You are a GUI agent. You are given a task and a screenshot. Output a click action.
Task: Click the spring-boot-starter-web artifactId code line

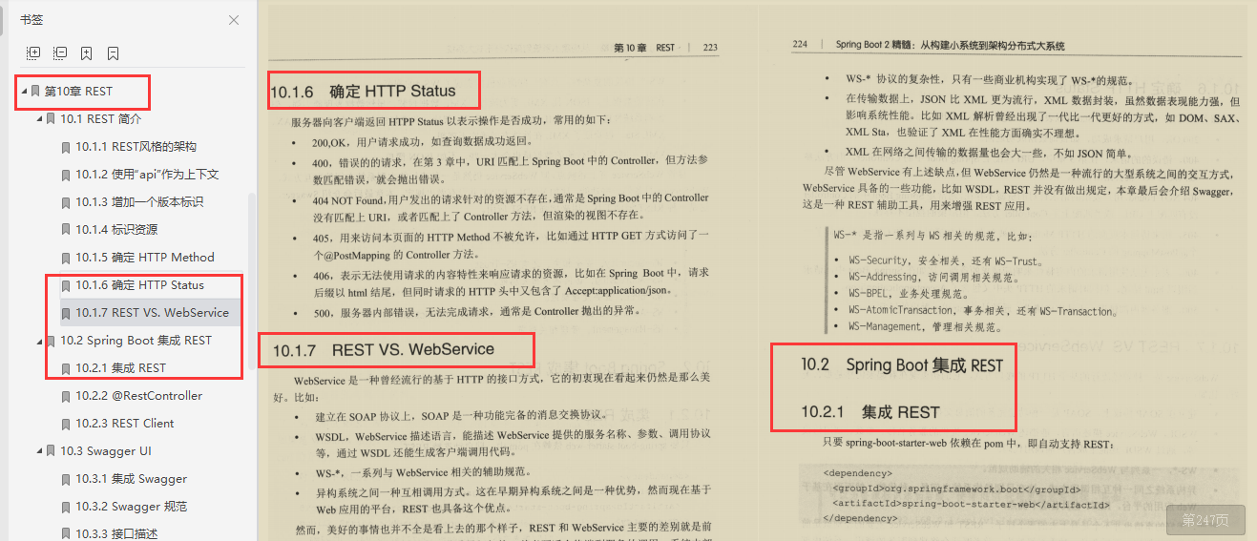click(971, 503)
